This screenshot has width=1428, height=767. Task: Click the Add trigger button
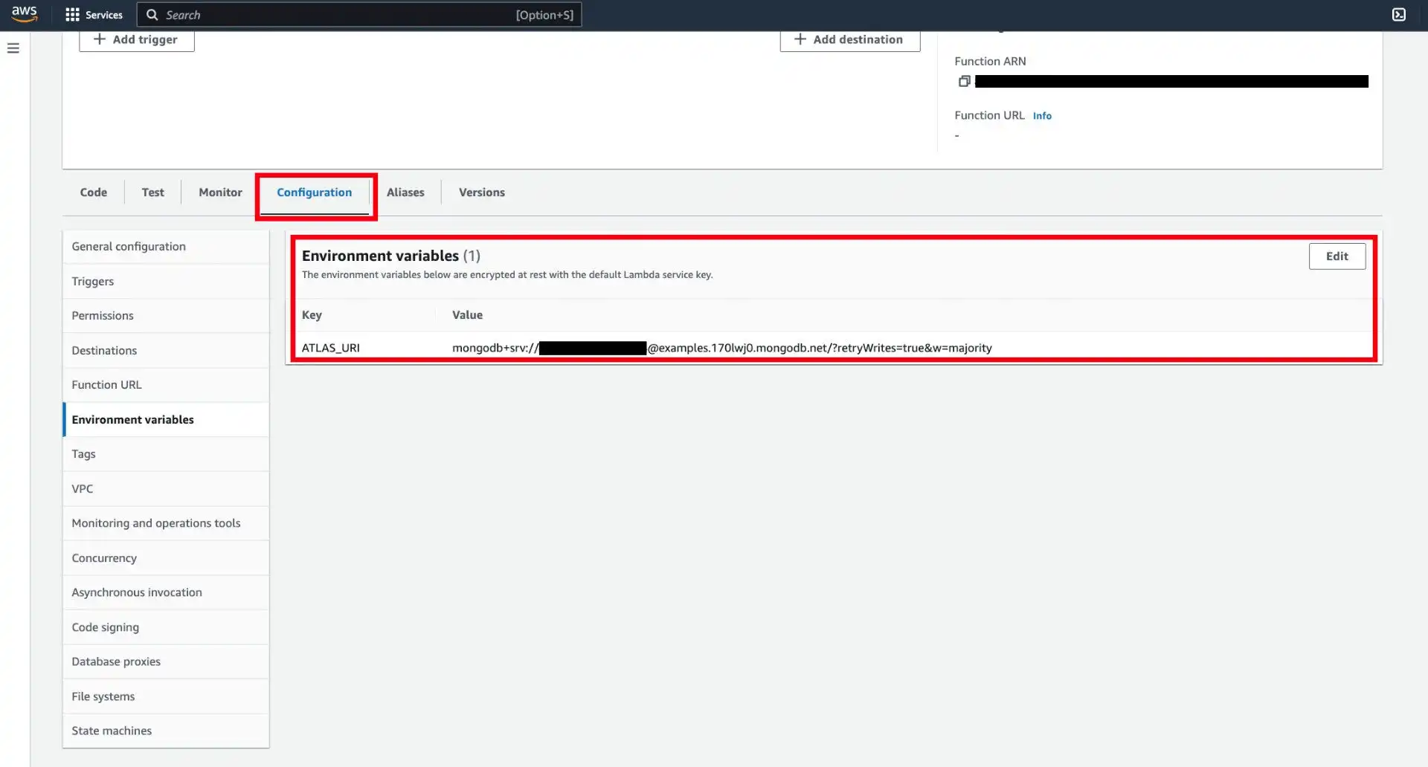(136, 39)
